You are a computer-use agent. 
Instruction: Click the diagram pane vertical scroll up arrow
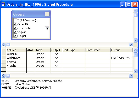click(135, 11)
